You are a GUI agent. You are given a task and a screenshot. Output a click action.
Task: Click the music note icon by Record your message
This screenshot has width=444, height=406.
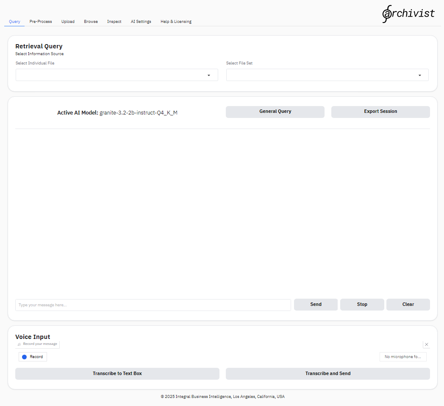pos(19,344)
